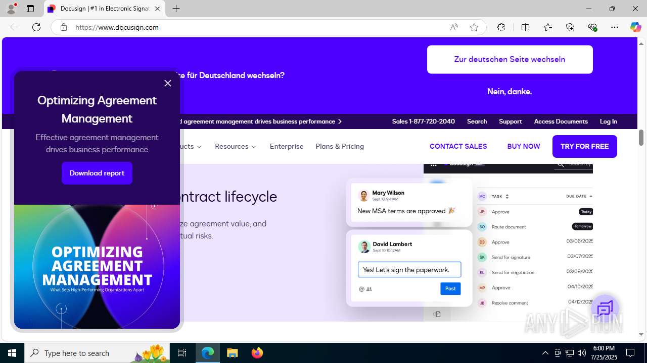Click the Route document task row
The width and height of the screenshot is (647, 363).
(x=535, y=227)
